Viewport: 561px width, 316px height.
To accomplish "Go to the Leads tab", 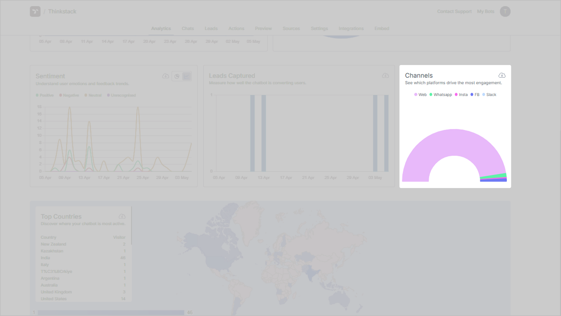I will coord(211,29).
